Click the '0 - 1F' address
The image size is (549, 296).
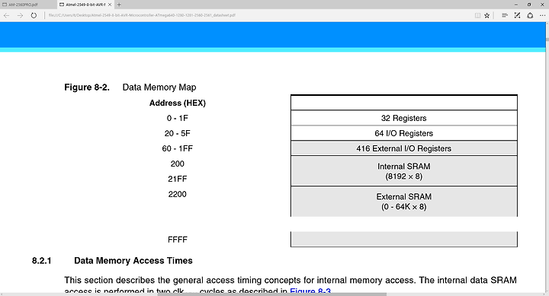[x=177, y=118]
